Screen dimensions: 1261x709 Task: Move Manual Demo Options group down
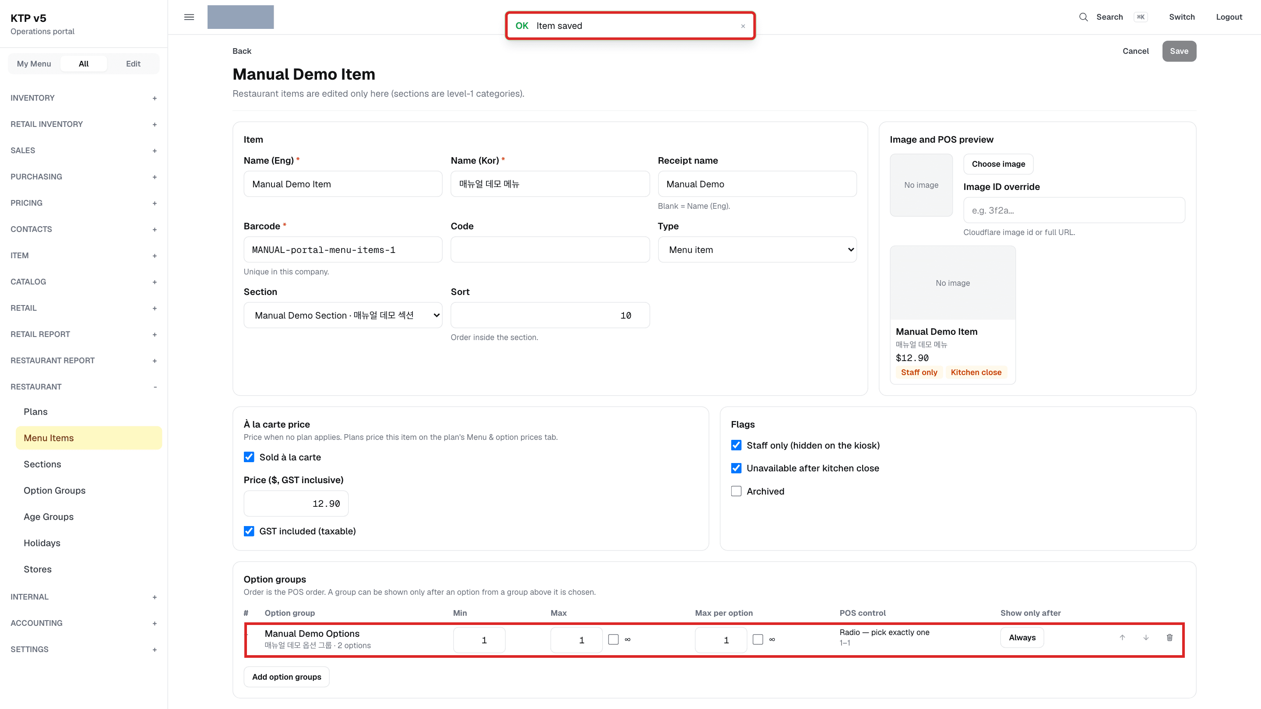point(1145,638)
